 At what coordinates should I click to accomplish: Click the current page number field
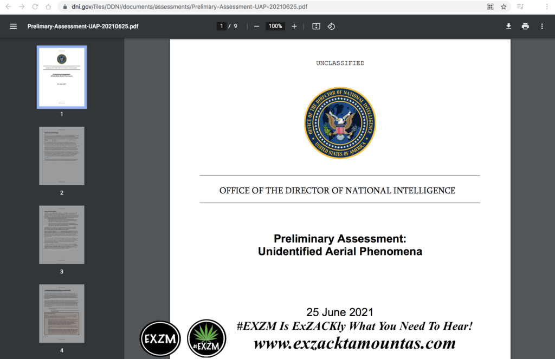[x=222, y=26]
